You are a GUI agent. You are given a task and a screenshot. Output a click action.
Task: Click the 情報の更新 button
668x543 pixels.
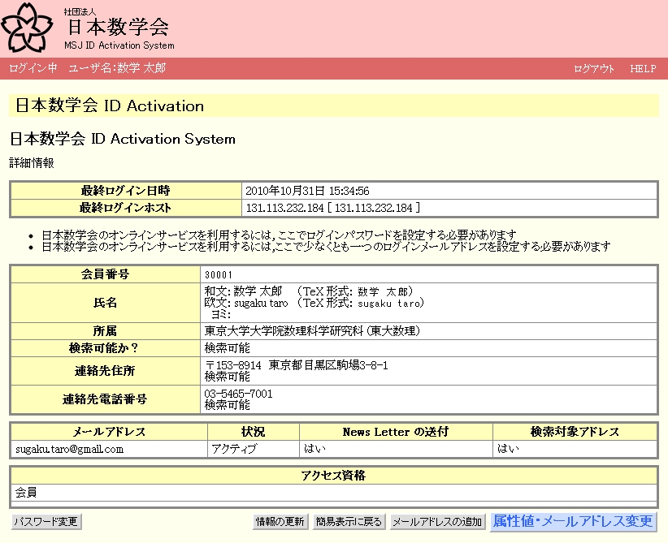point(280,522)
